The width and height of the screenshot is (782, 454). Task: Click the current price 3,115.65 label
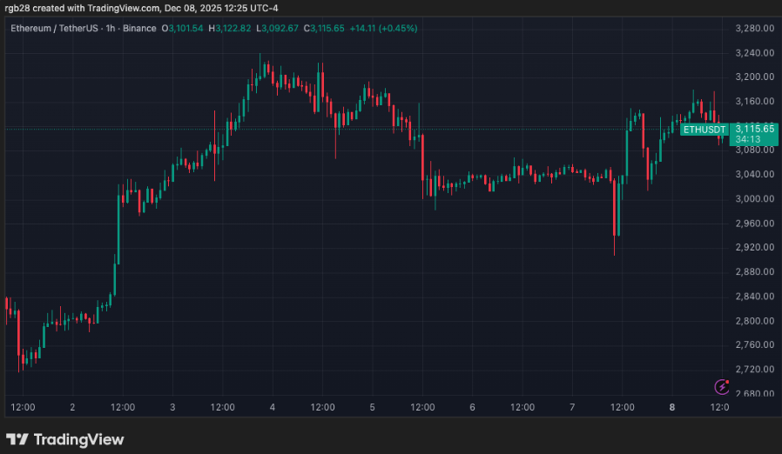755,129
